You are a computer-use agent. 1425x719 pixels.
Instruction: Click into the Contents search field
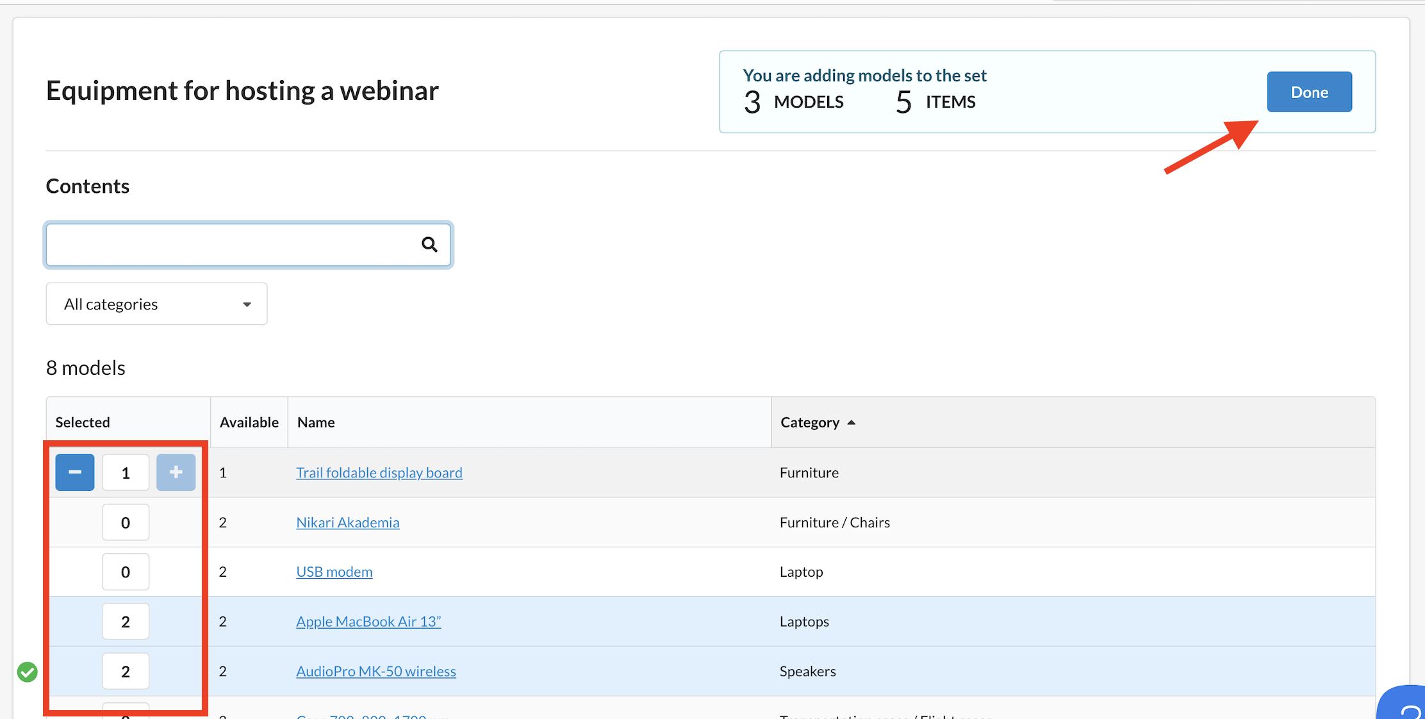(x=231, y=244)
